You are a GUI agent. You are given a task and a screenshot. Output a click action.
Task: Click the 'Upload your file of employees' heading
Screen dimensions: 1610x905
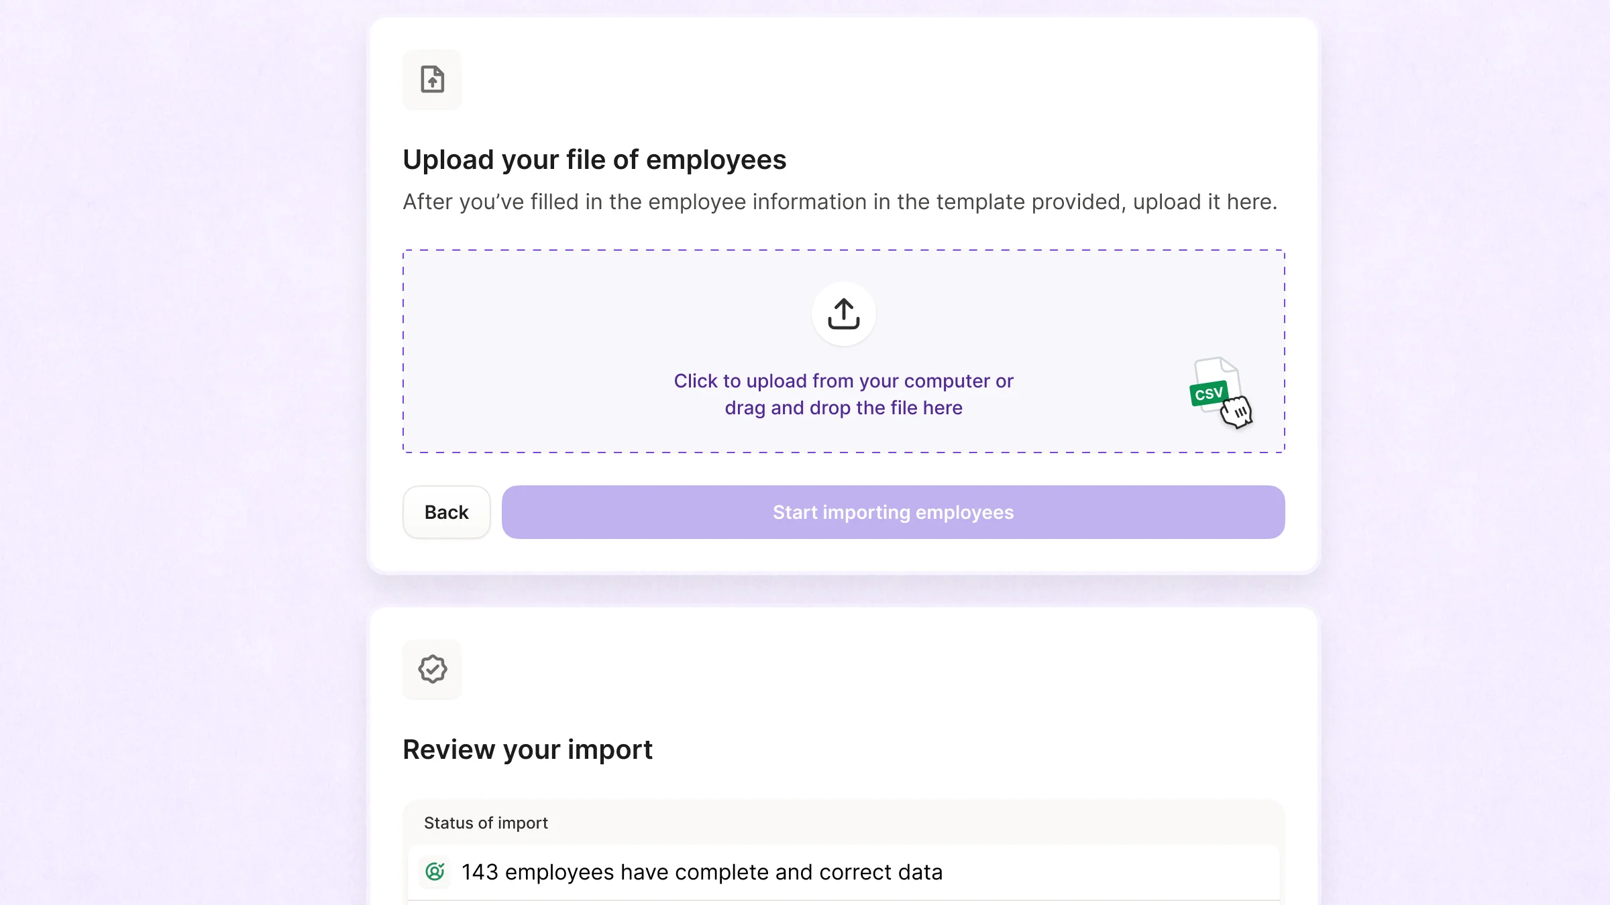(x=594, y=160)
